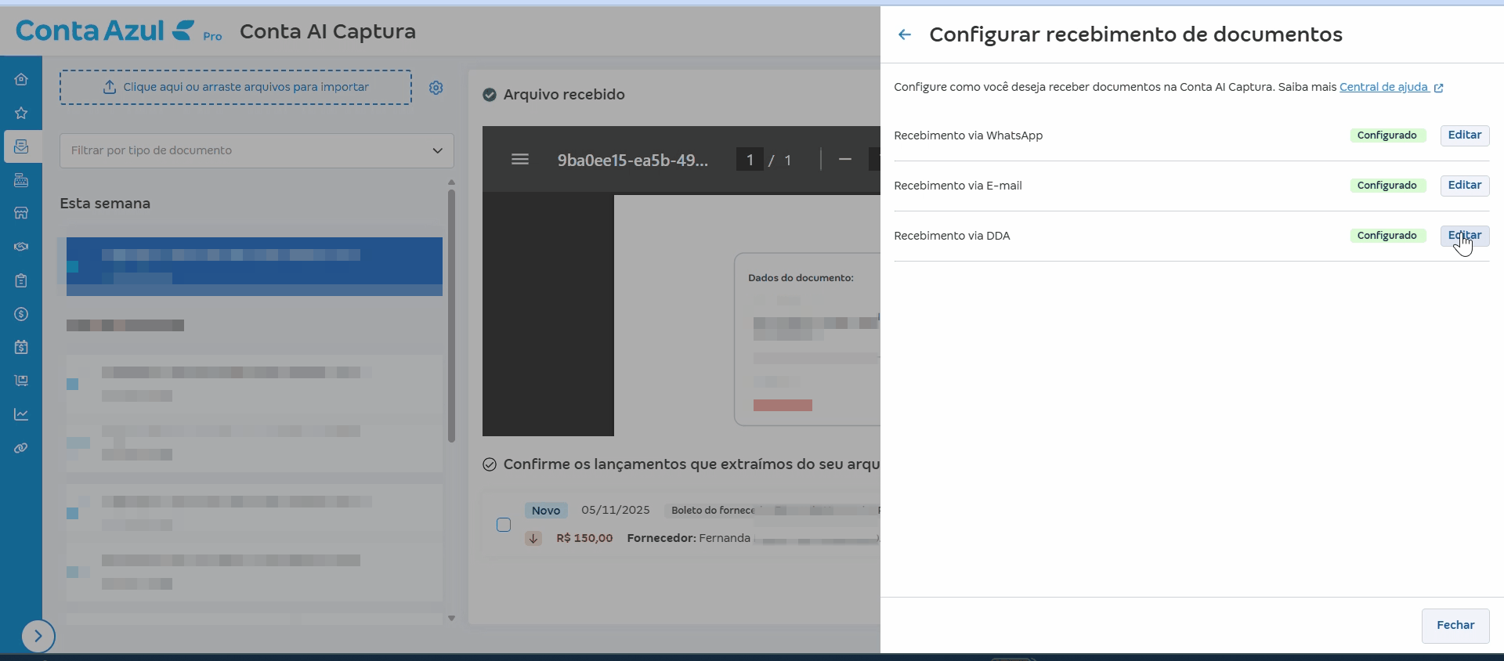Viewport: 1504px width, 661px height.
Task: Open the line chart reports icon
Action: point(21,414)
